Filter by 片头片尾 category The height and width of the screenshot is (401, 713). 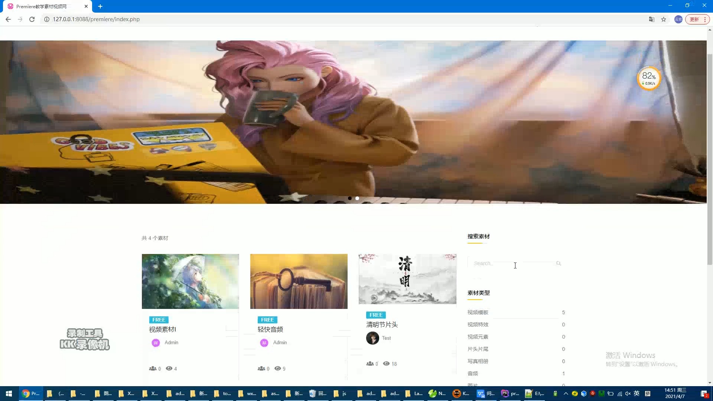pos(478,349)
